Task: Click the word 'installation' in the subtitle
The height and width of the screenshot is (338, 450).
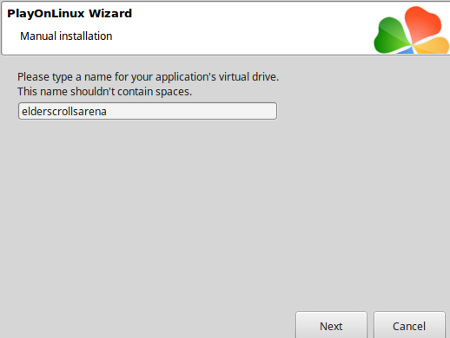Action: pos(86,36)
